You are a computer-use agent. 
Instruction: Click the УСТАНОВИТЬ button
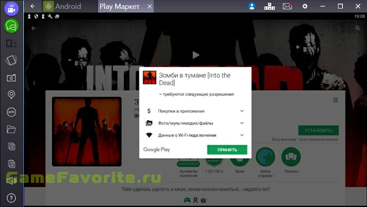pyautogui.click(x=318, y=130)
